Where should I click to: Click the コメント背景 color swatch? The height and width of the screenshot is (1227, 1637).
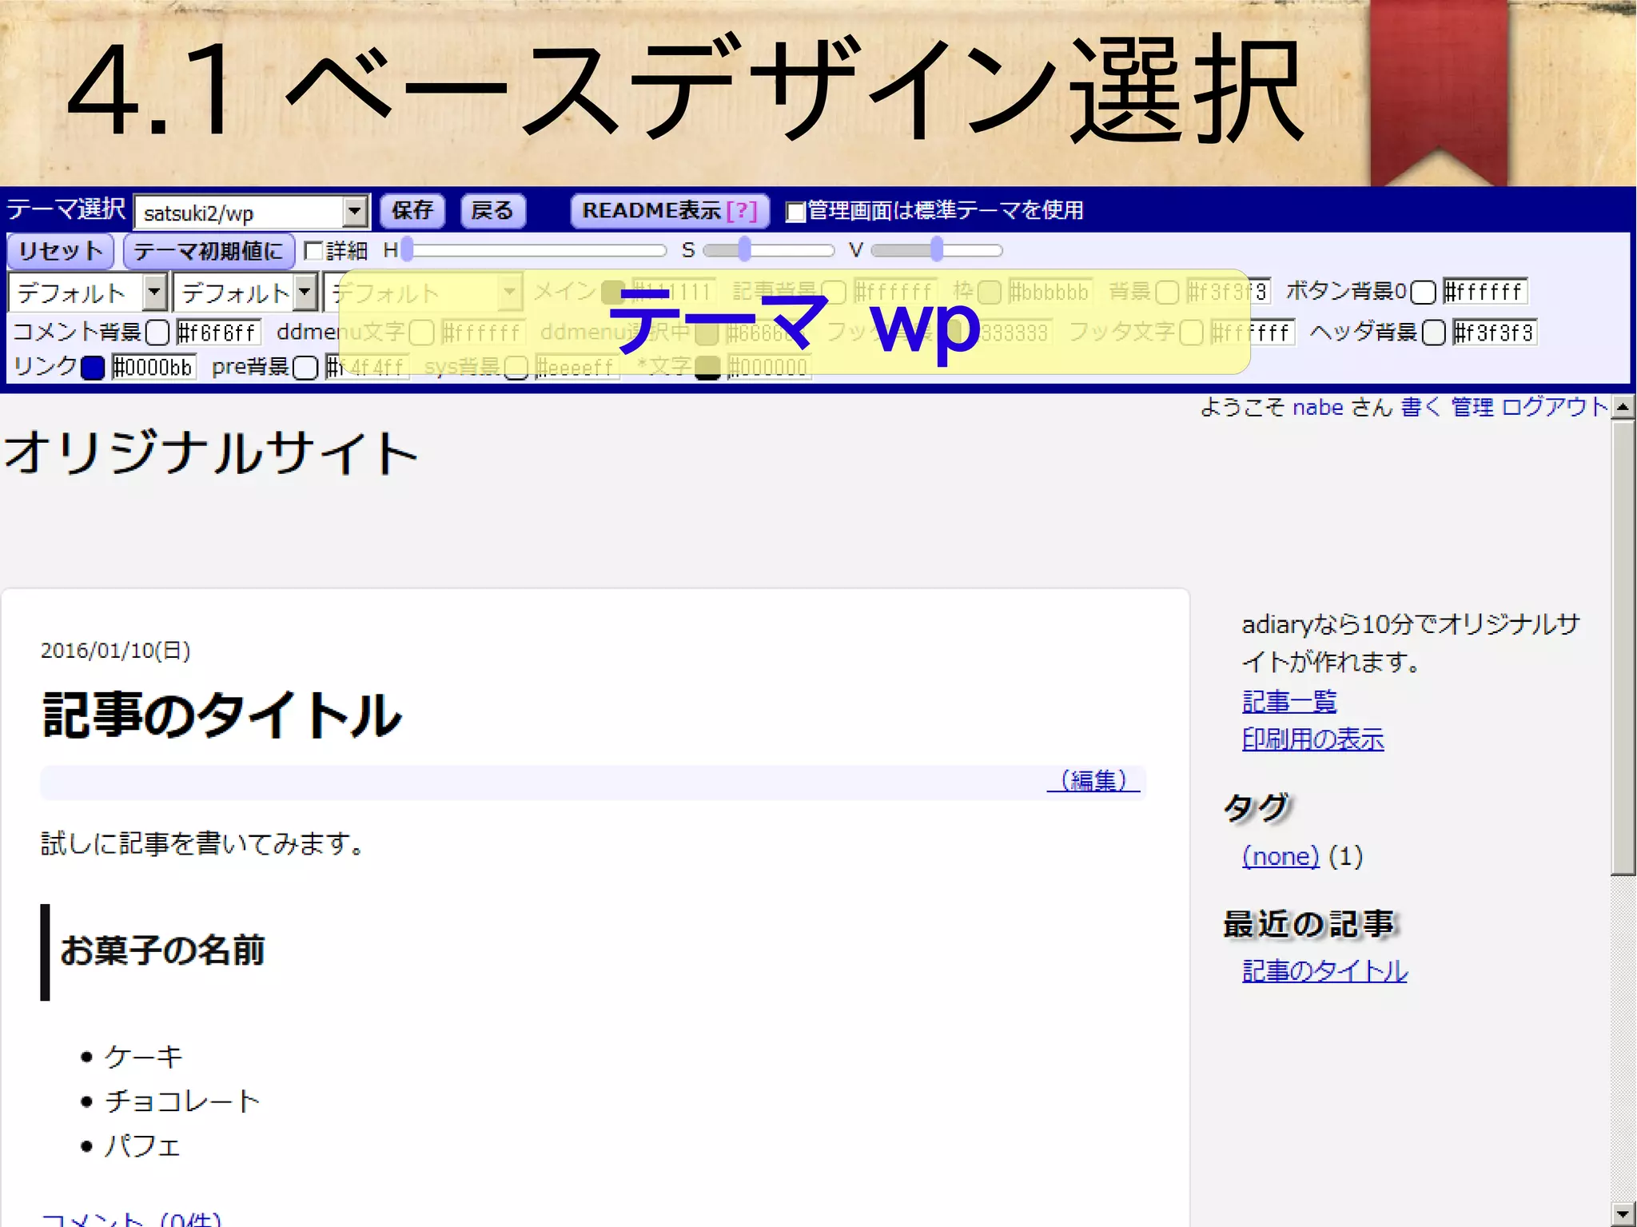tap(157, 333)
